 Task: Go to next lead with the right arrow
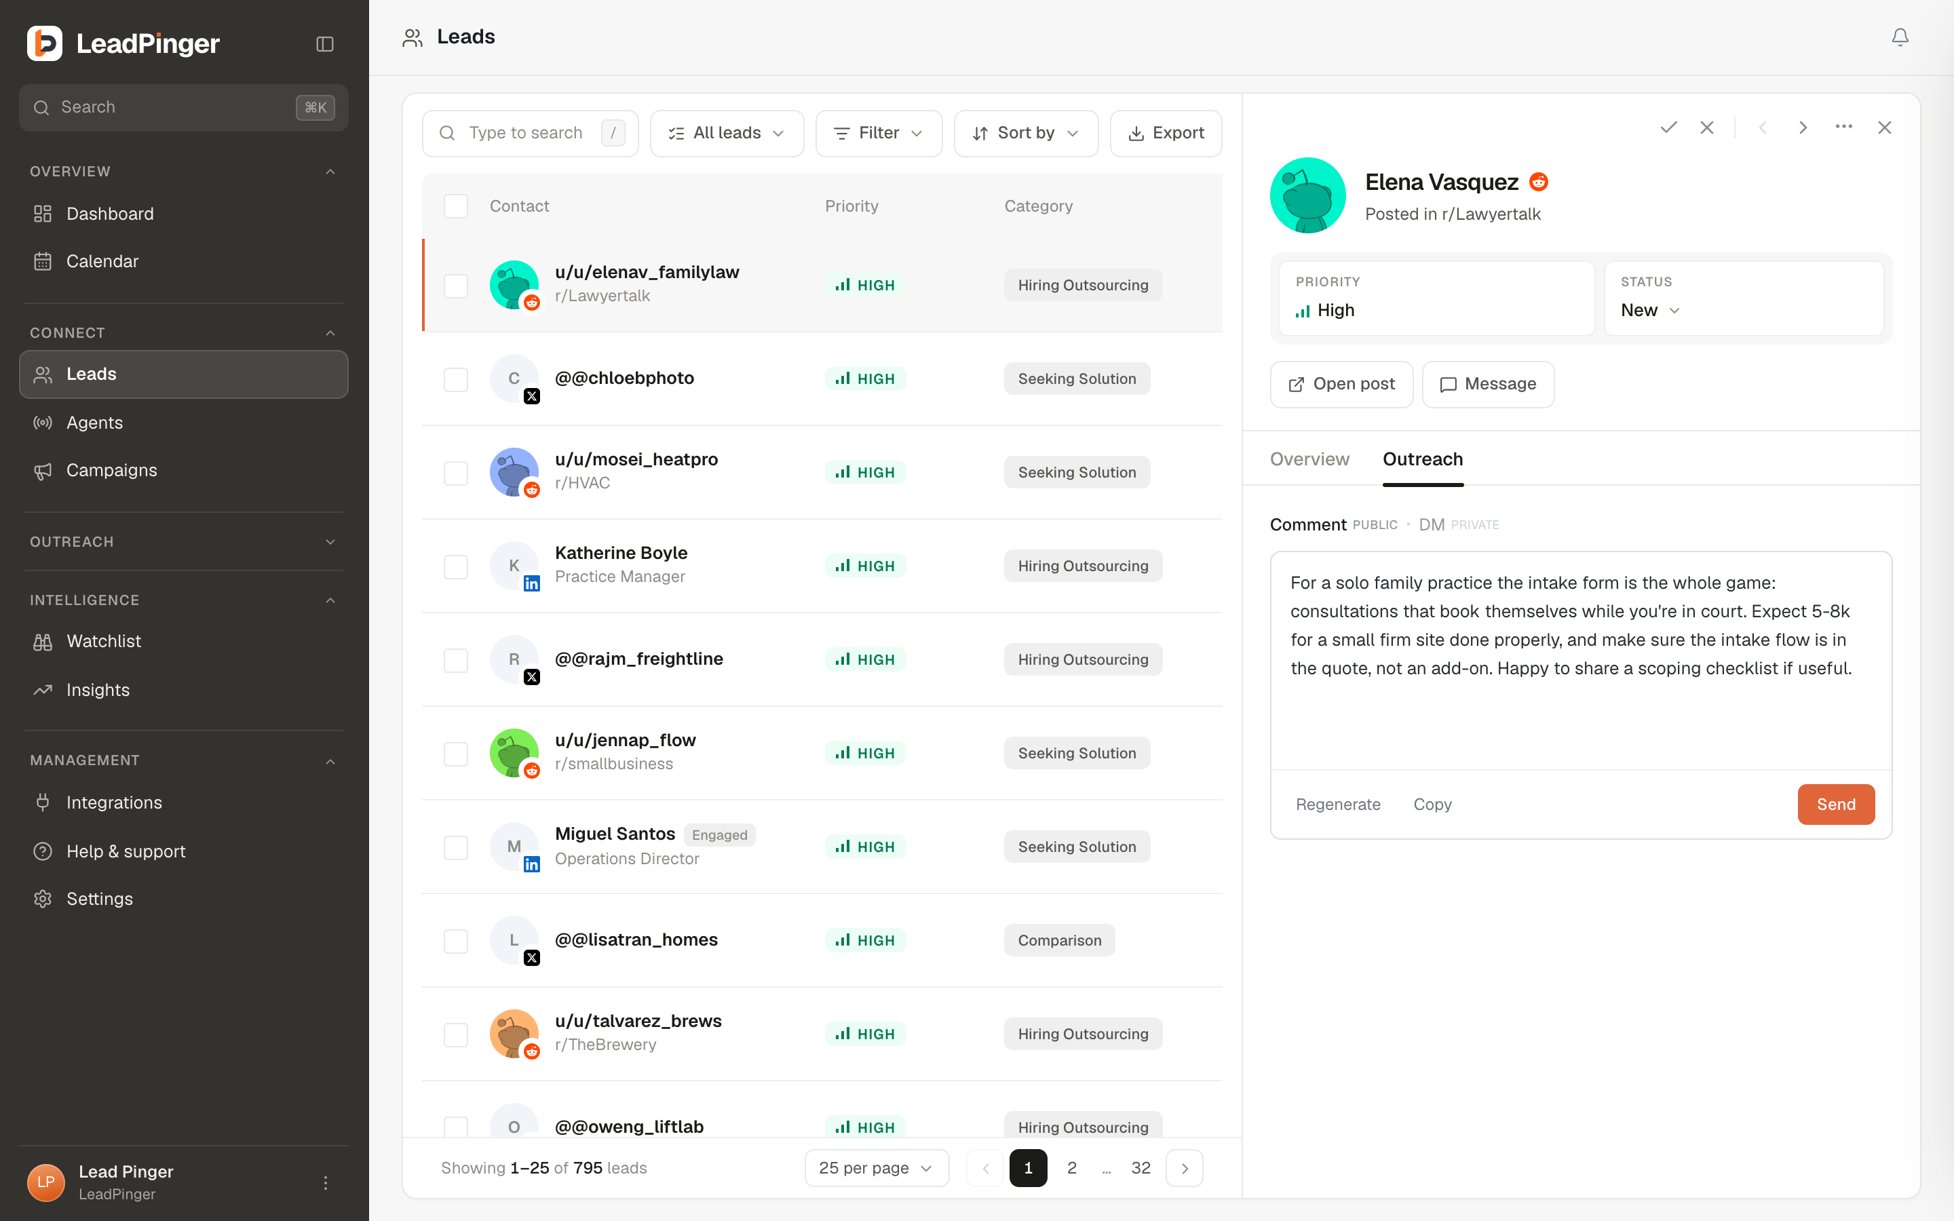coord(1802,128)
